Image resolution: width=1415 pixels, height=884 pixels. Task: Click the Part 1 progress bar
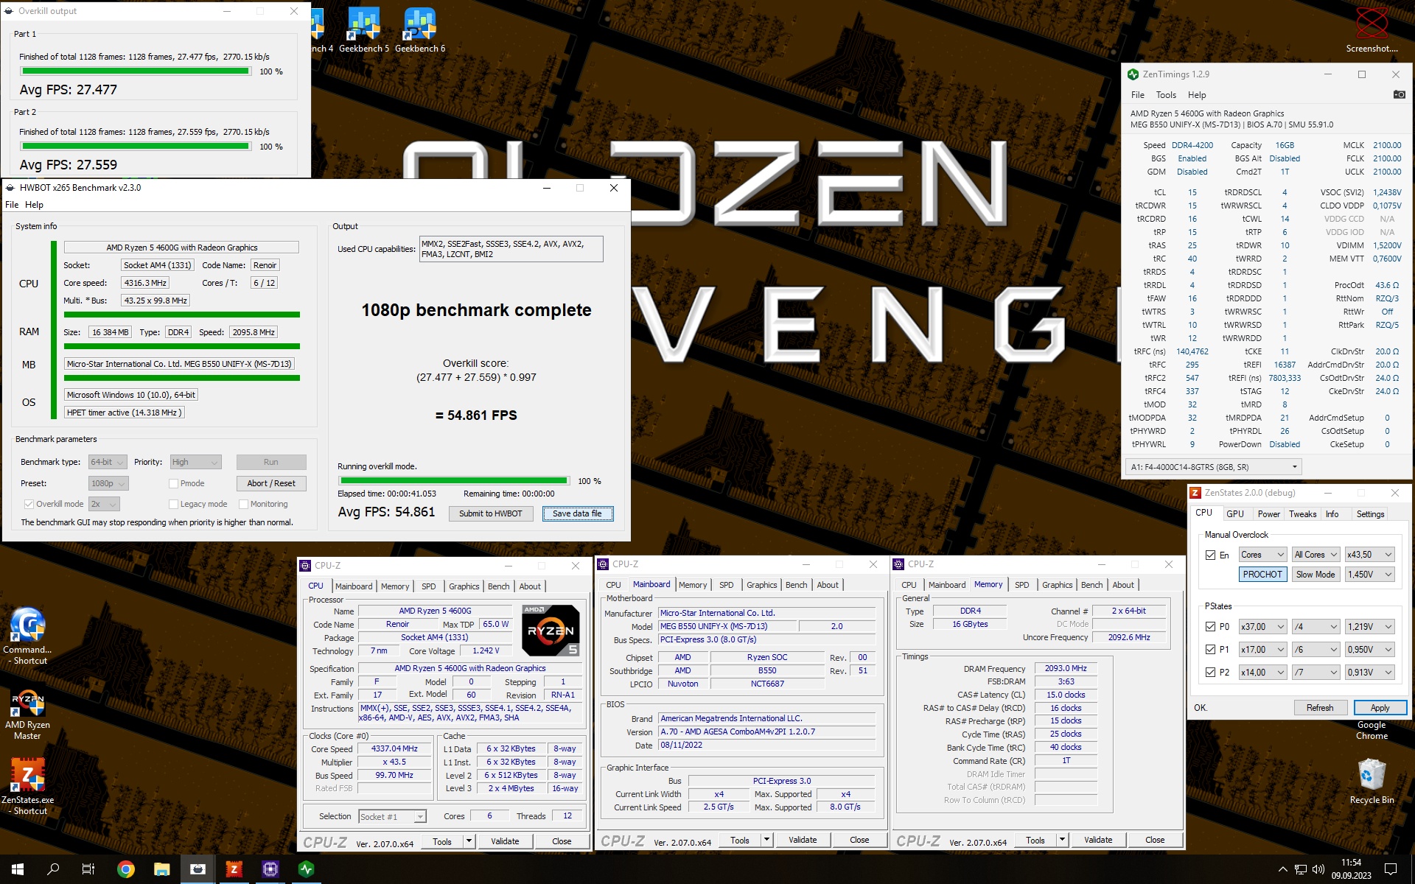pyautogui.click(x=136, y=71)
